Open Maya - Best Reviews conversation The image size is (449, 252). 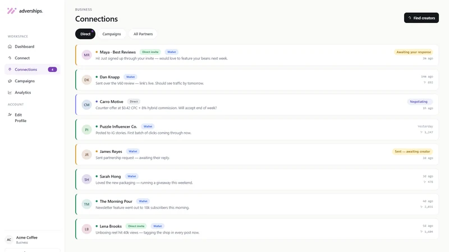tap(257, 55)
